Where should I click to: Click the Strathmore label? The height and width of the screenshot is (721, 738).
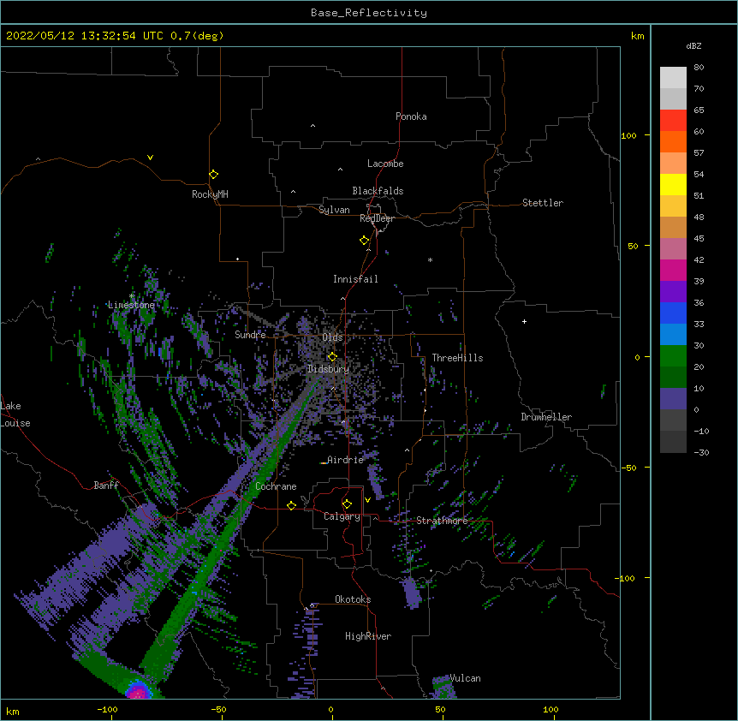(x=442, y=521)
